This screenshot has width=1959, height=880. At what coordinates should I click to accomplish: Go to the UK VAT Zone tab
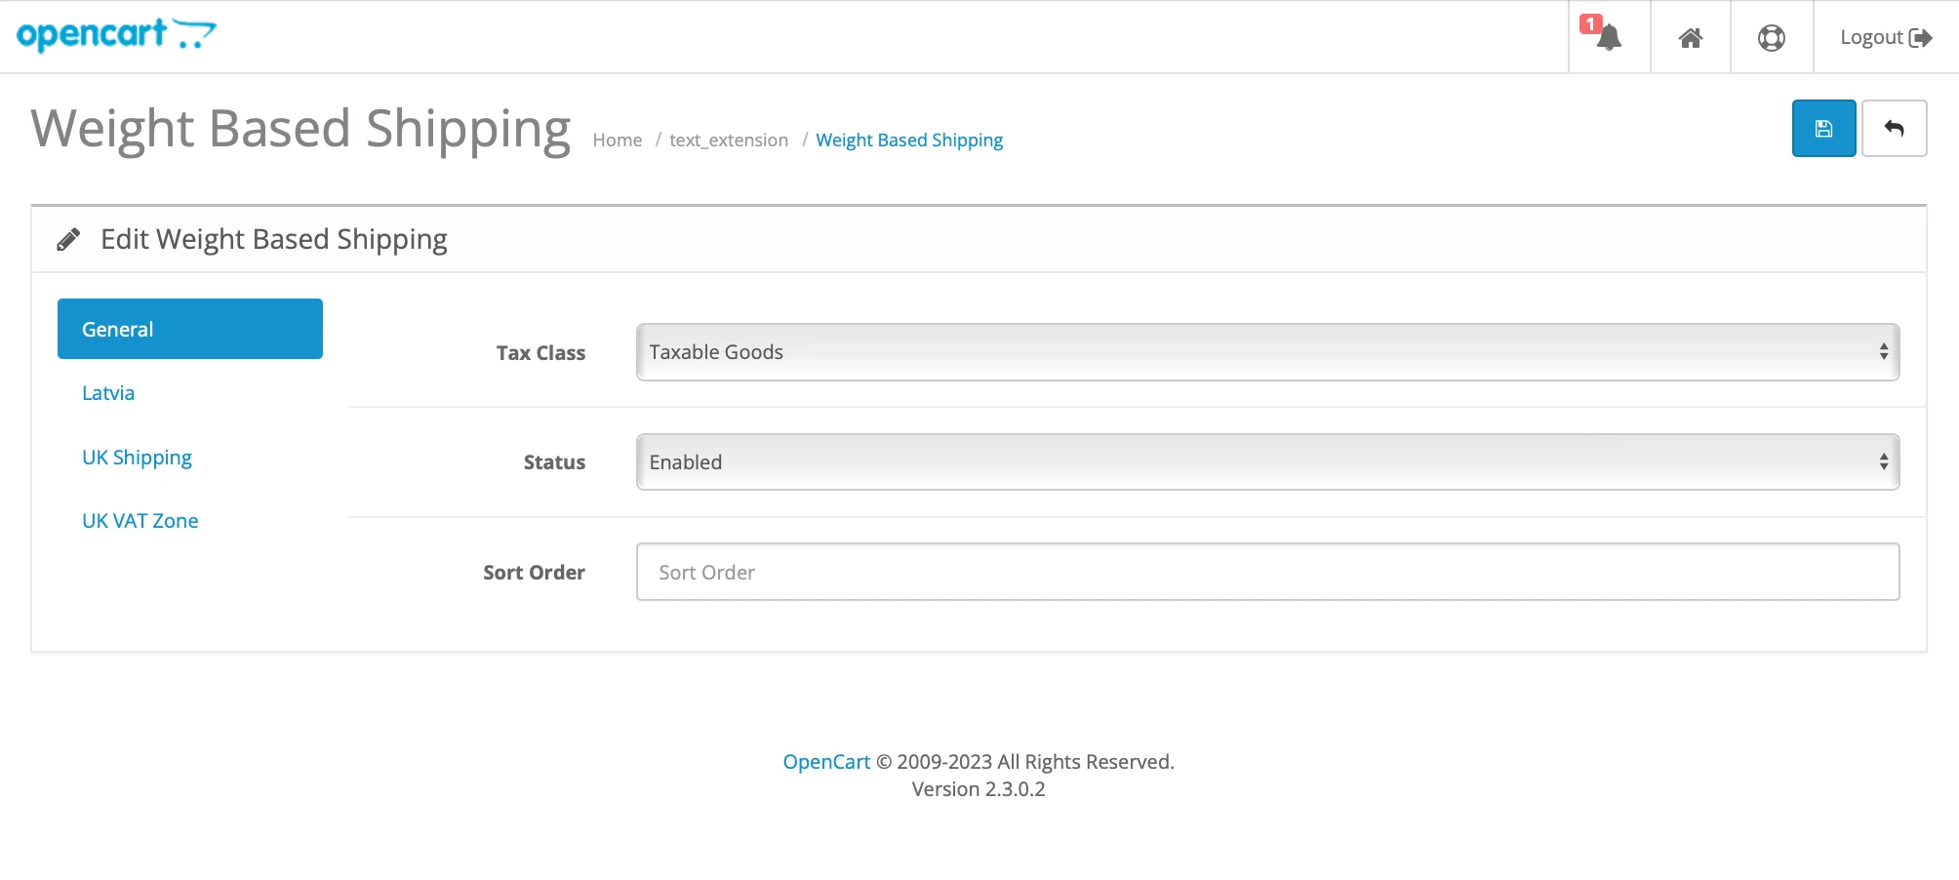(140, 521)
